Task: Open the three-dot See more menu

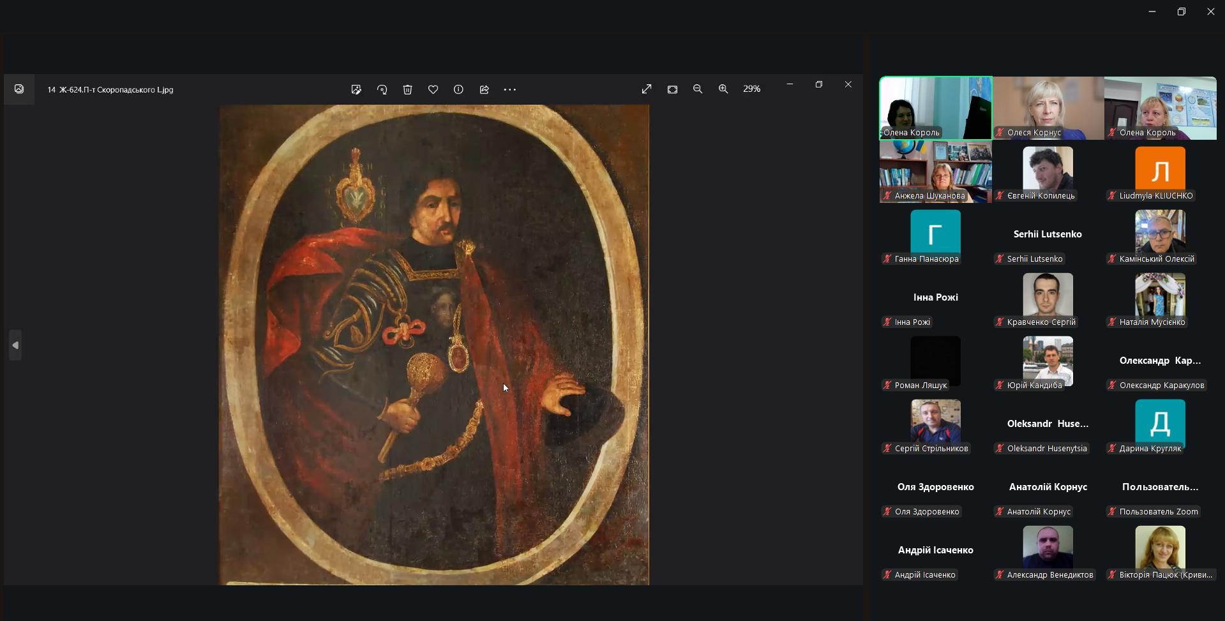Action: pos(509,89)
